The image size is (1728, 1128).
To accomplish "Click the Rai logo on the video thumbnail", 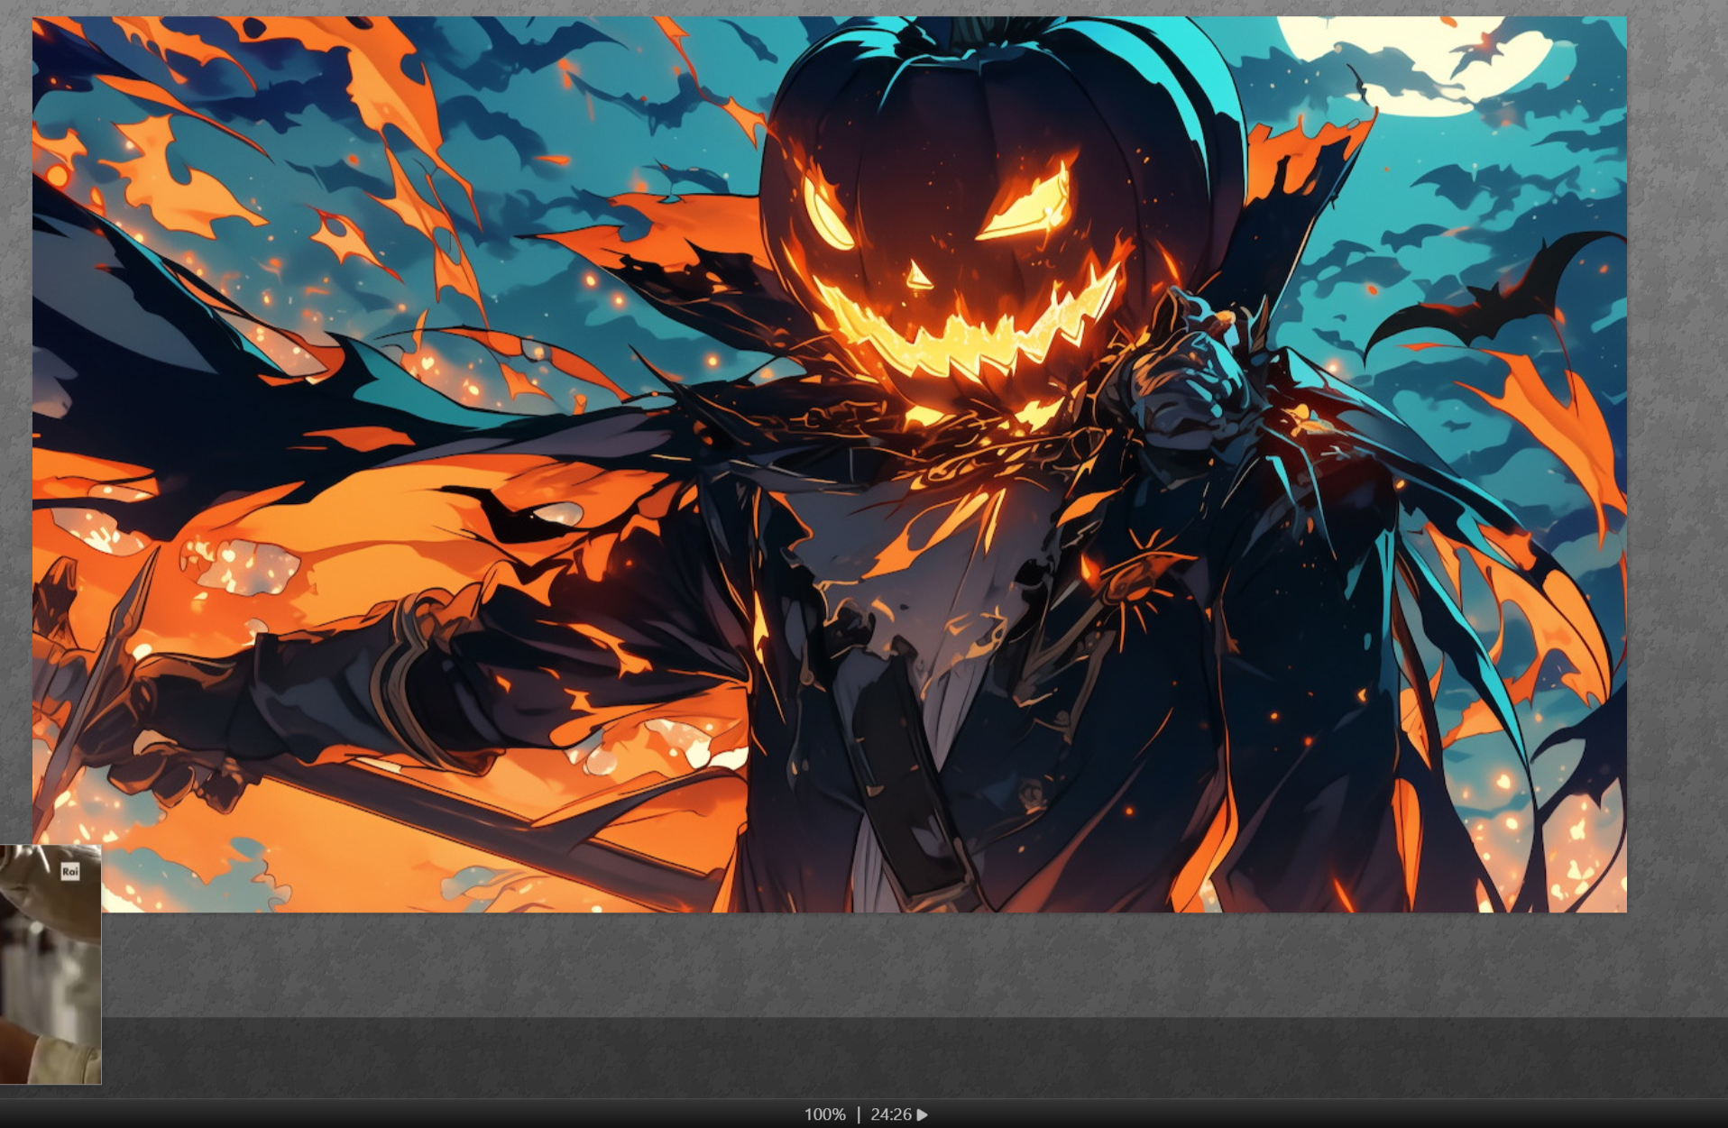I will [70, 871].
